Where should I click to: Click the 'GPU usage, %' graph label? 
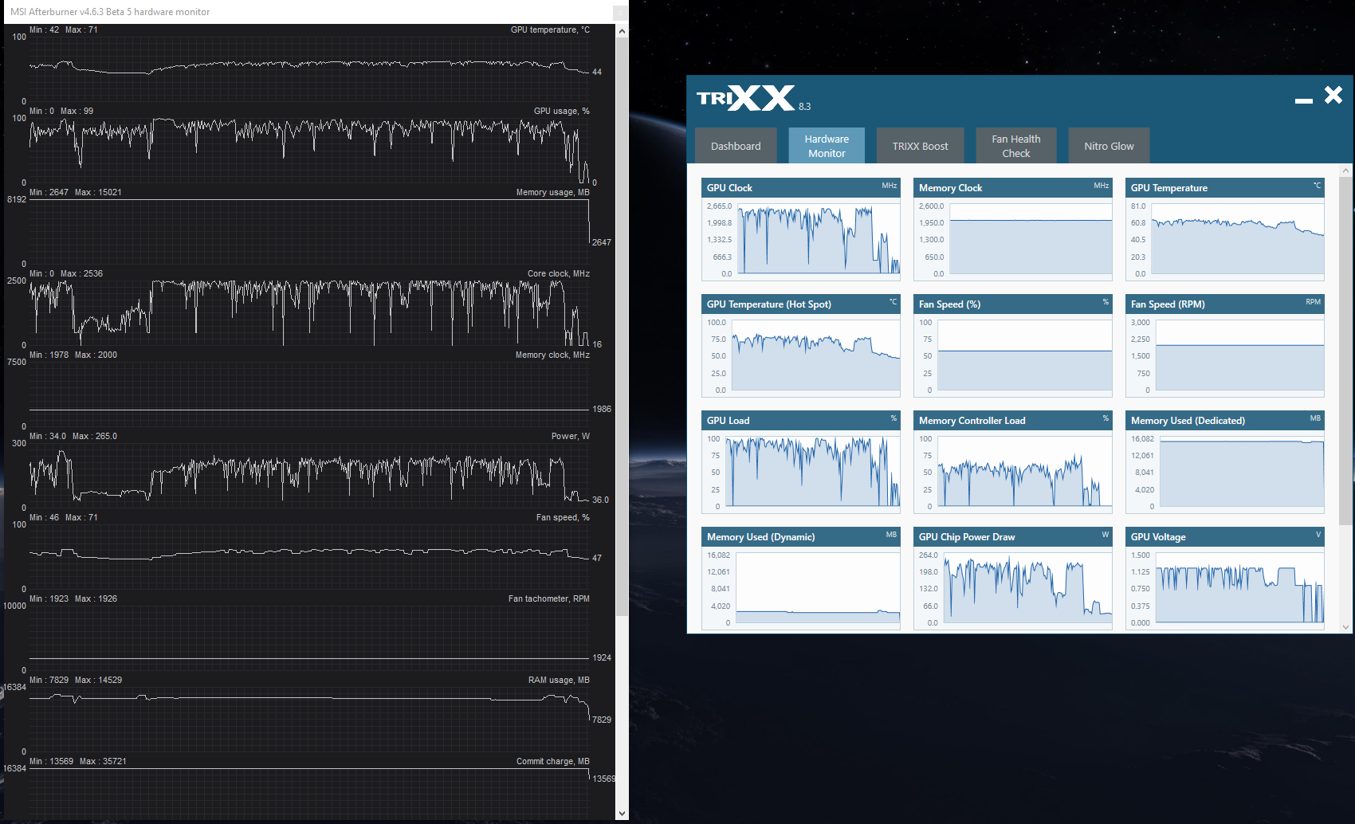[x=562, y=111]
